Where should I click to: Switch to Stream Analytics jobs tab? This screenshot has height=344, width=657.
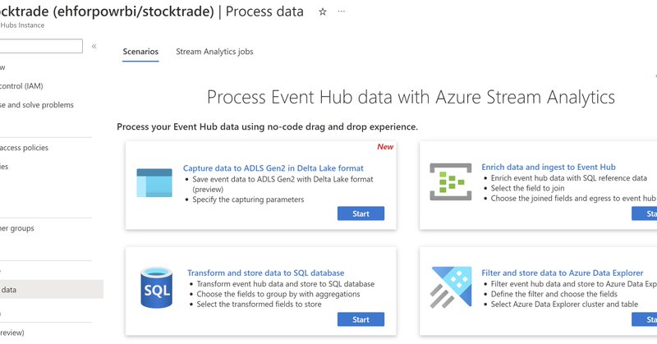click(214, 52)
